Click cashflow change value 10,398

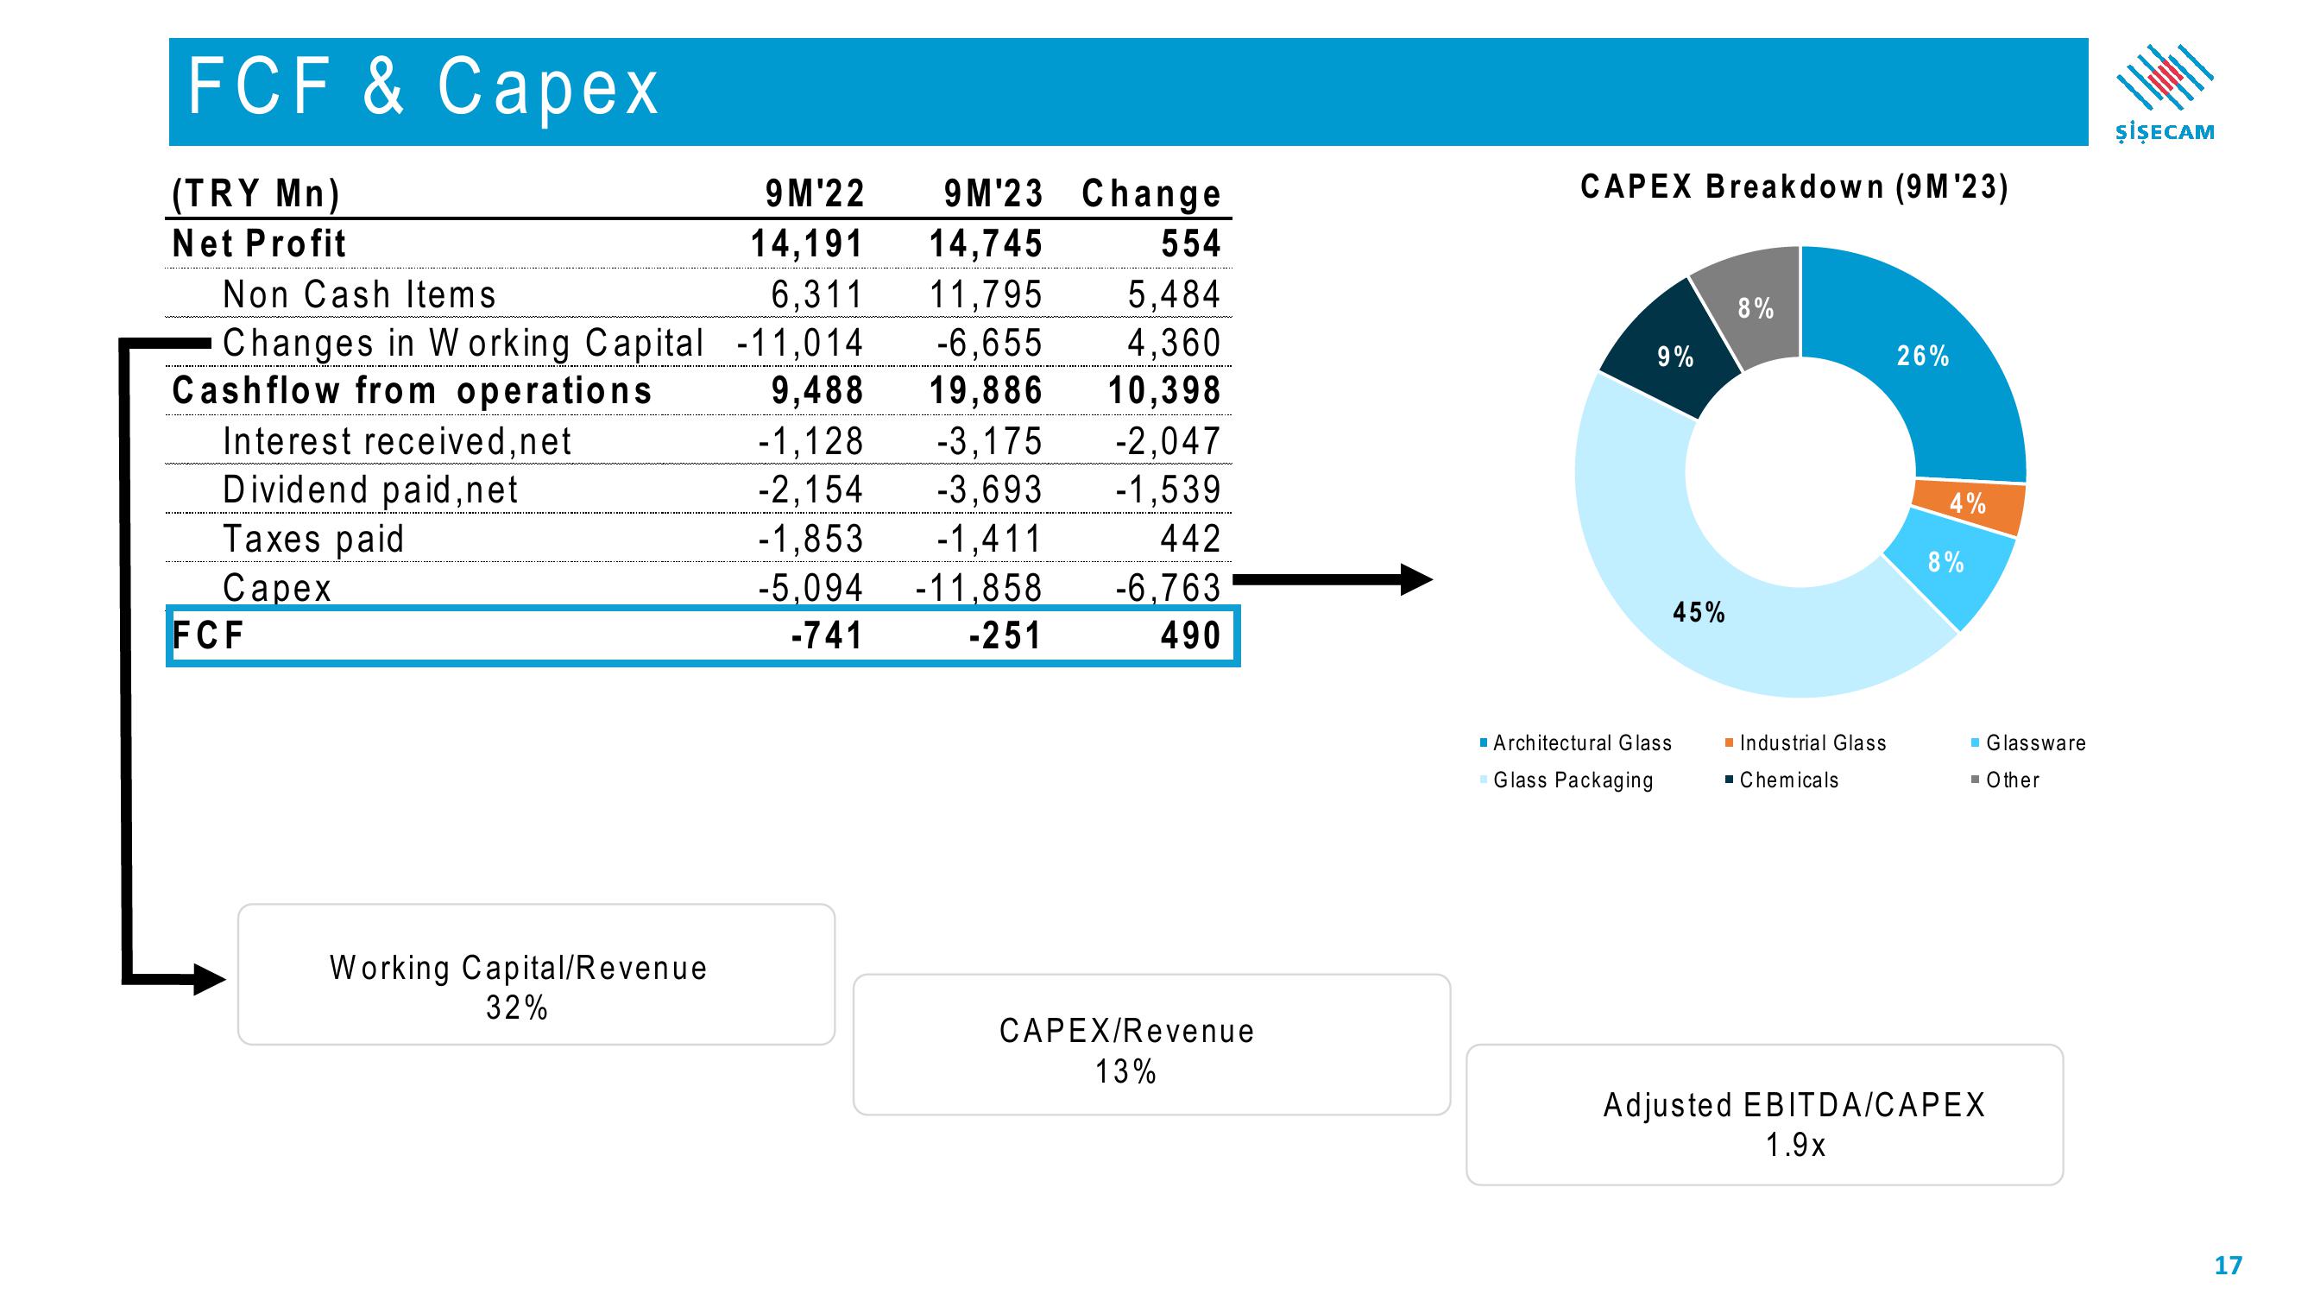pos(1164,390)
